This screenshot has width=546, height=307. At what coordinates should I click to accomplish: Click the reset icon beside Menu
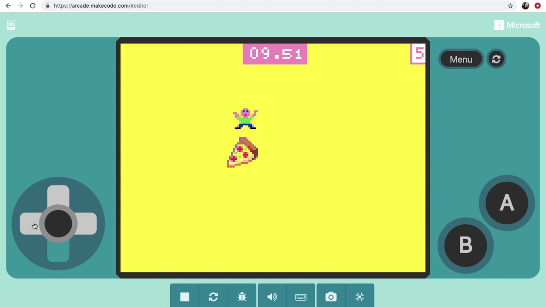[x=496, y=59]
